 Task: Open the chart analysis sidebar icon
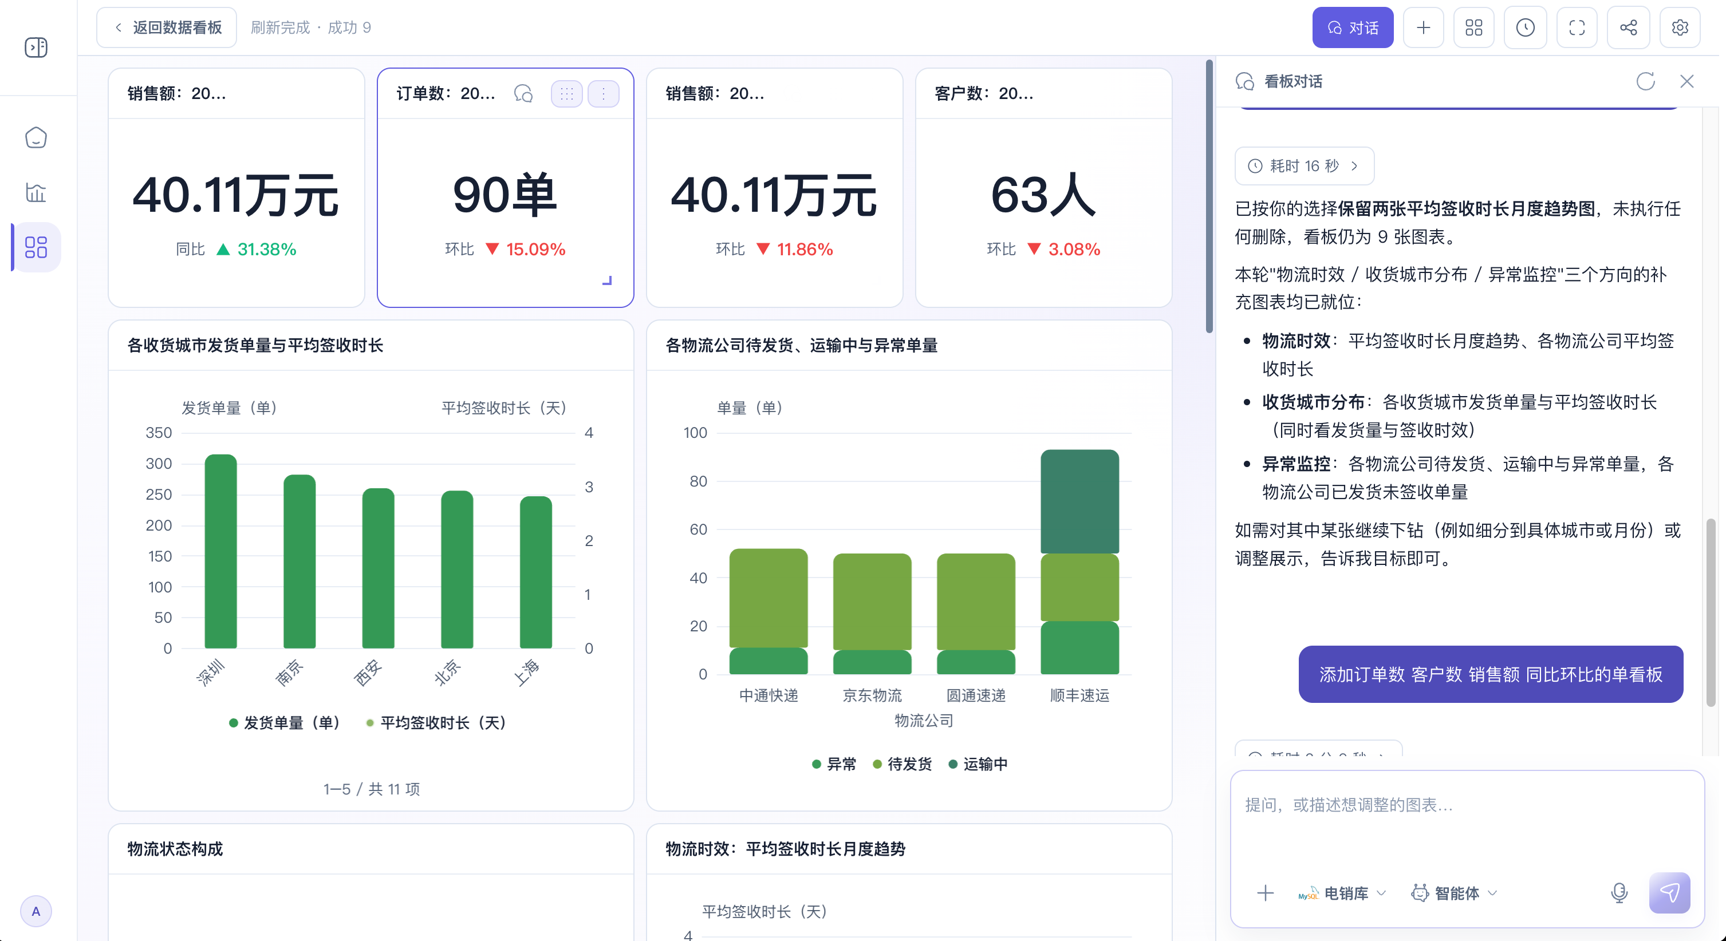point(36,193)
